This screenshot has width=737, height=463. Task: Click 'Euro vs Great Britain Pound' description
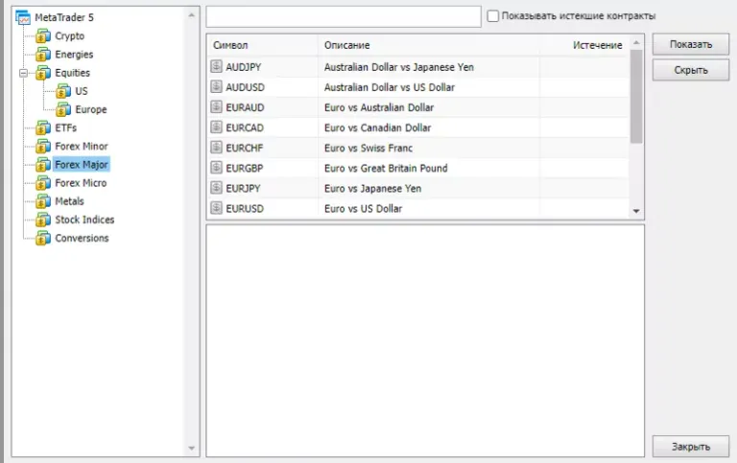click(386, 168)
